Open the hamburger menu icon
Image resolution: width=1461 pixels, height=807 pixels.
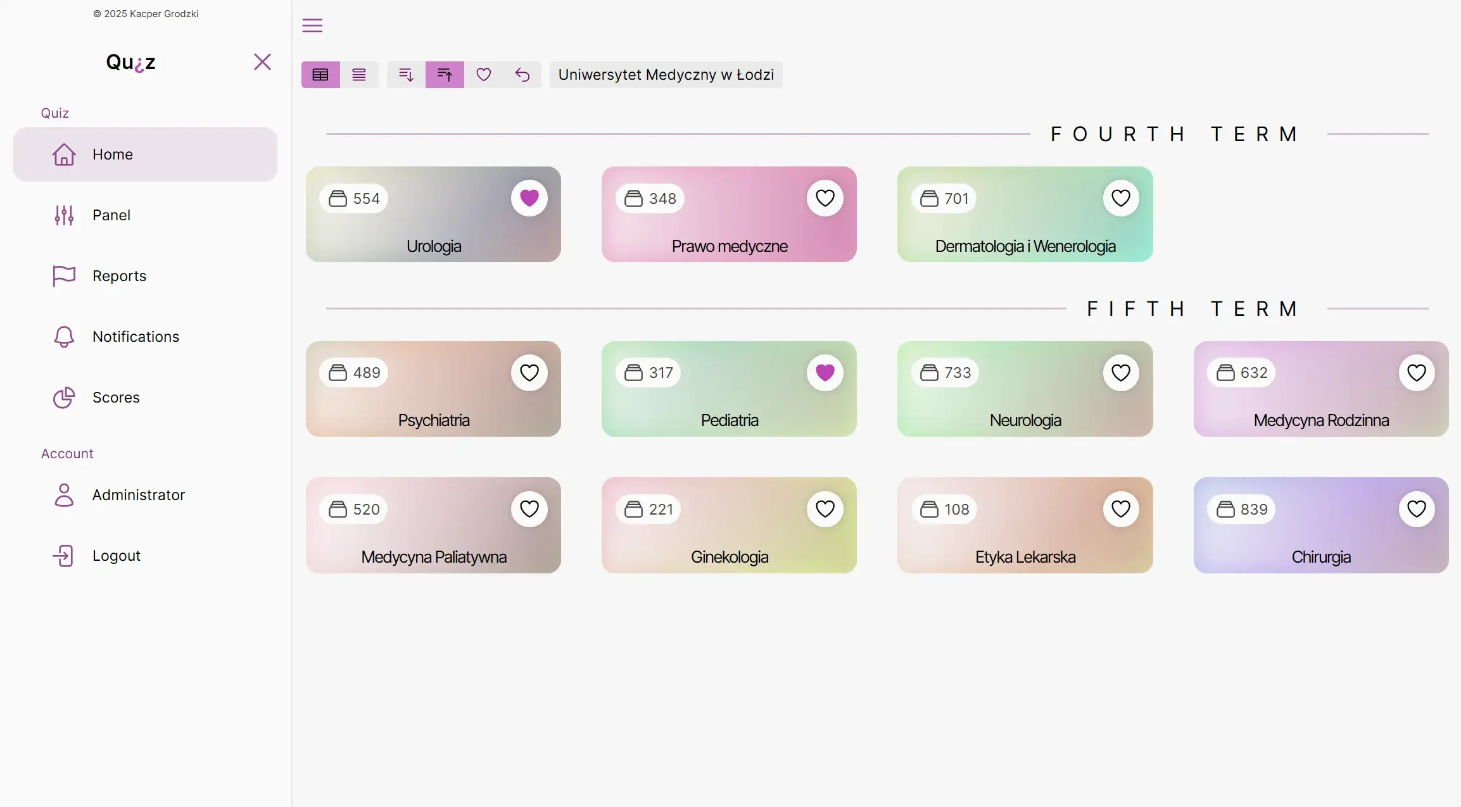coord(312,25)
